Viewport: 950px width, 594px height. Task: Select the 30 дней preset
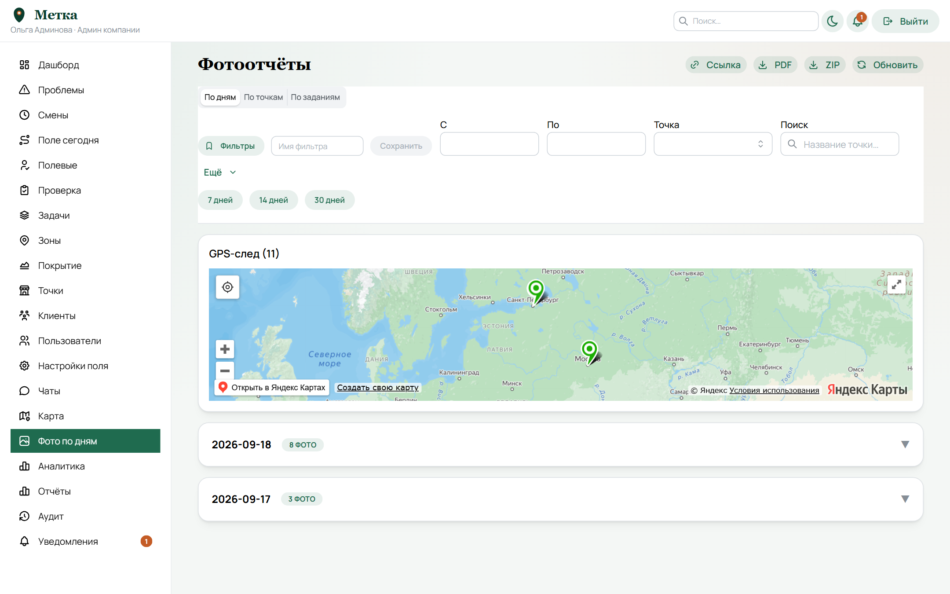(x=329, y=200)
